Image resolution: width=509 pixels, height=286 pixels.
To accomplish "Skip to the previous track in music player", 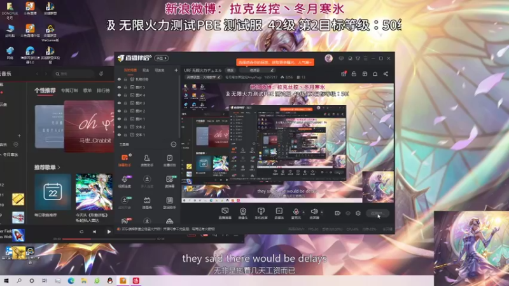I will [94, 231].
